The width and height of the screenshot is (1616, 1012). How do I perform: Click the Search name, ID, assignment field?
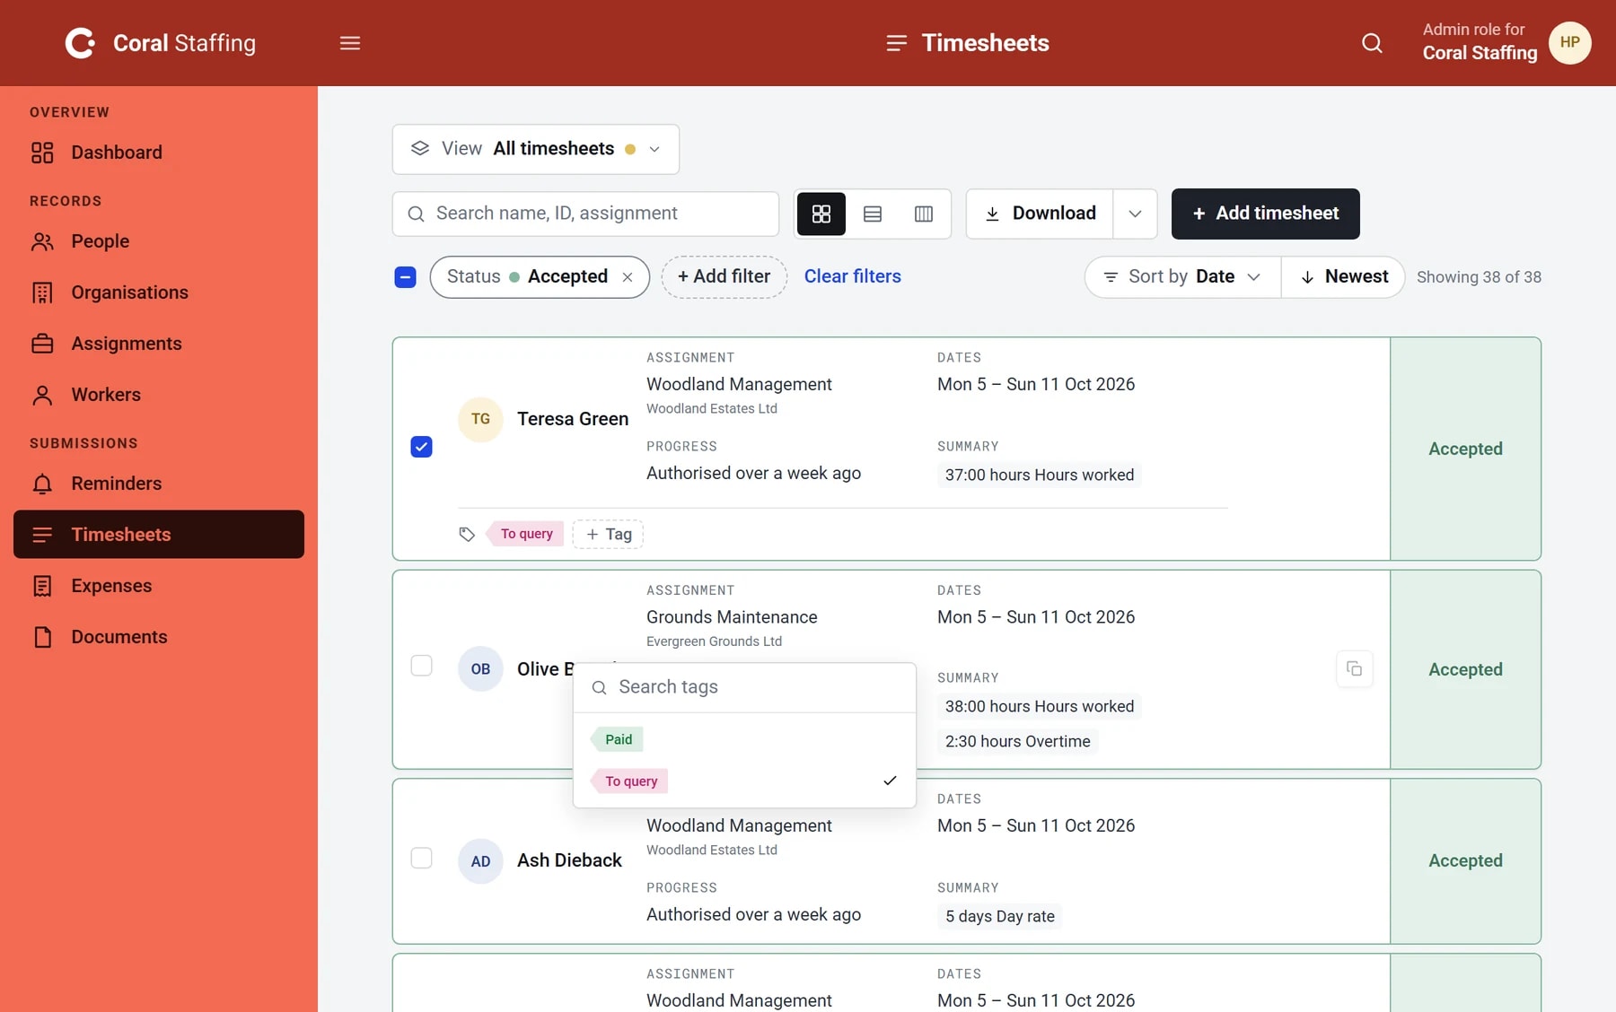585,214
